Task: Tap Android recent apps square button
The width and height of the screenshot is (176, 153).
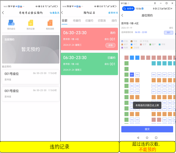Action: click(156, 138)
